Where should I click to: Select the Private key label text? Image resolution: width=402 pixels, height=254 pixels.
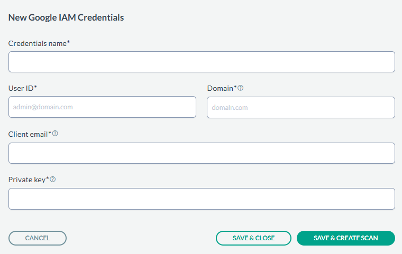click(27, 180)
